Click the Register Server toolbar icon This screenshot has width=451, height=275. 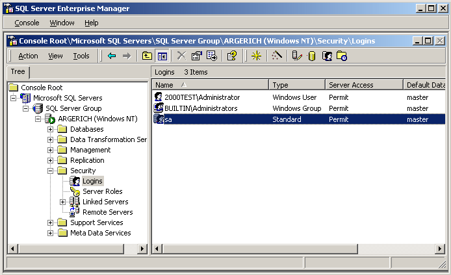click(x=296, y=56)
